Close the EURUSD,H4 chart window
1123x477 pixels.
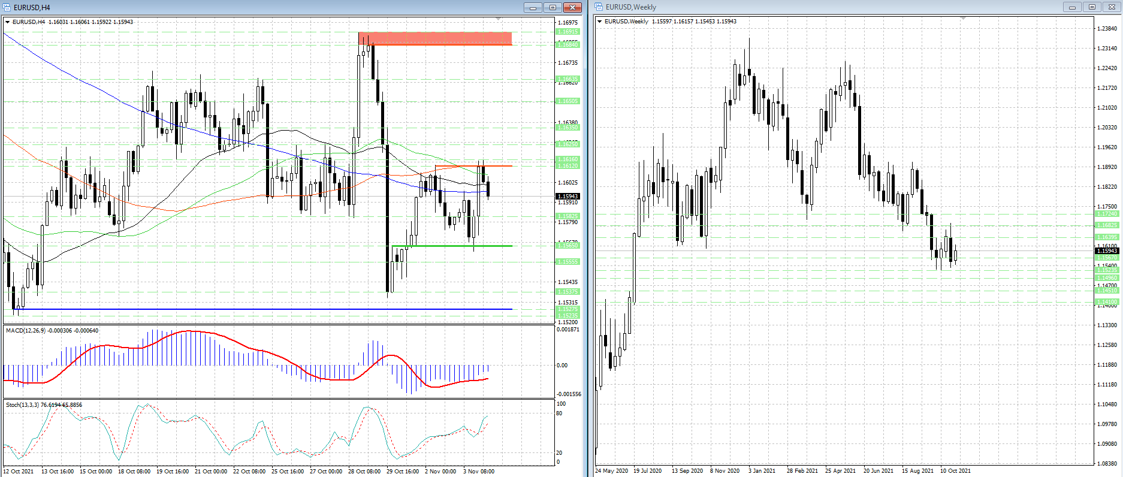pyautogui.click(x=573, y=7)
